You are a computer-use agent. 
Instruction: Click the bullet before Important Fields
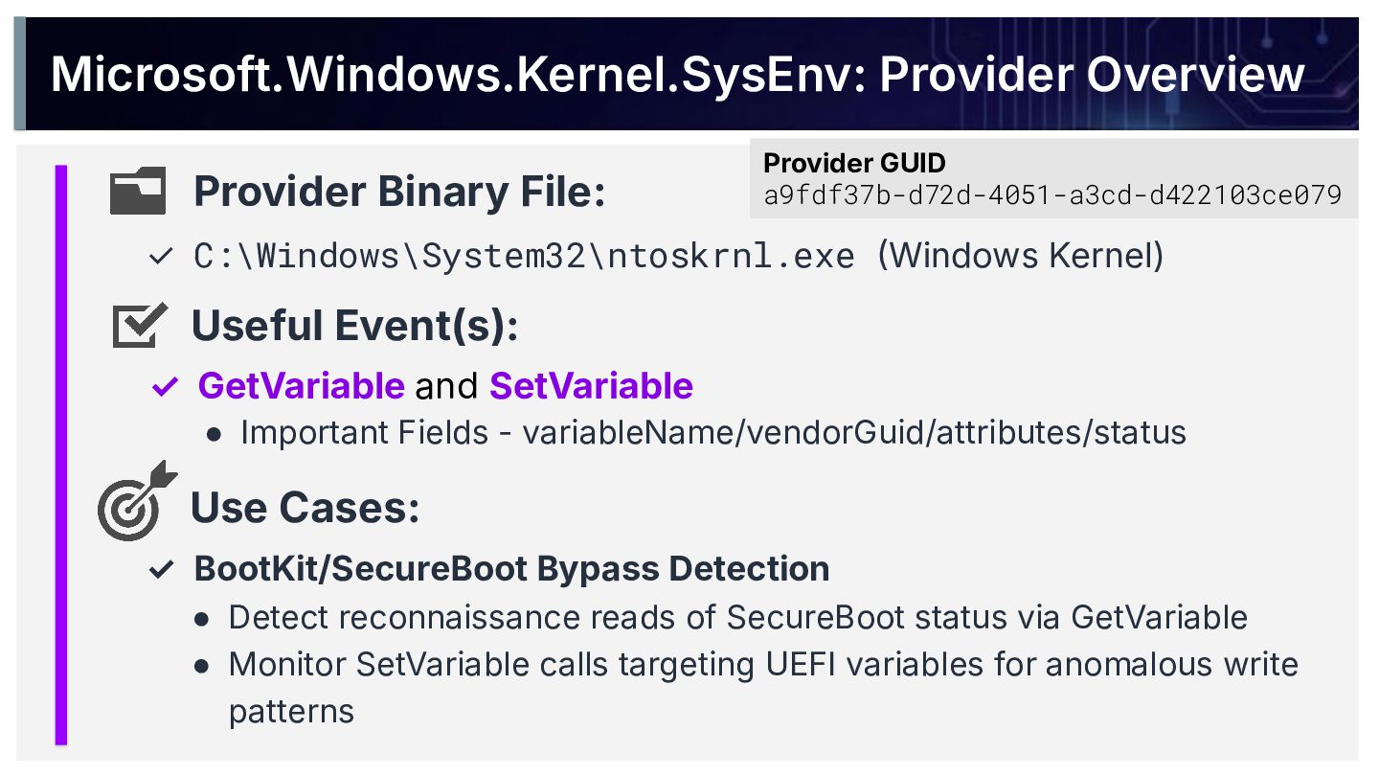(215, 434)
